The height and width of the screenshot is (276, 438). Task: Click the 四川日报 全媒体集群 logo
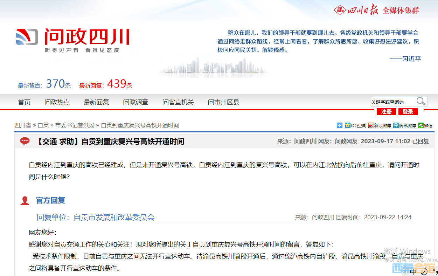click(x=376, y=10)
